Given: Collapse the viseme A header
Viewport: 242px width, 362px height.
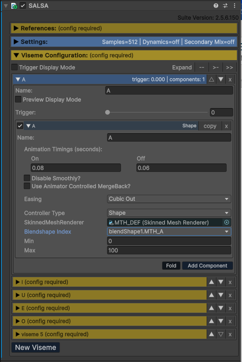Looking at the screenshot, I should [x=110, y=79].
